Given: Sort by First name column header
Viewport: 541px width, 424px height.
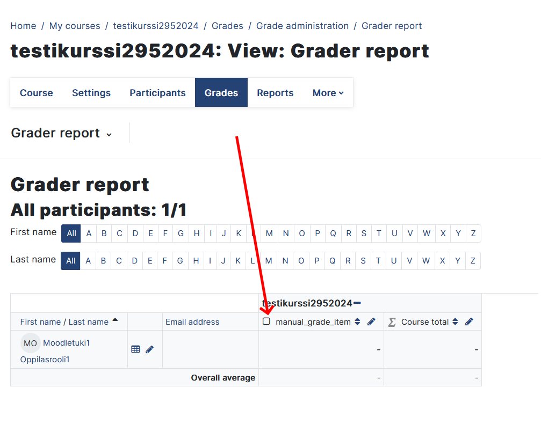Looking at the screenshot, I should pos(40,322).
